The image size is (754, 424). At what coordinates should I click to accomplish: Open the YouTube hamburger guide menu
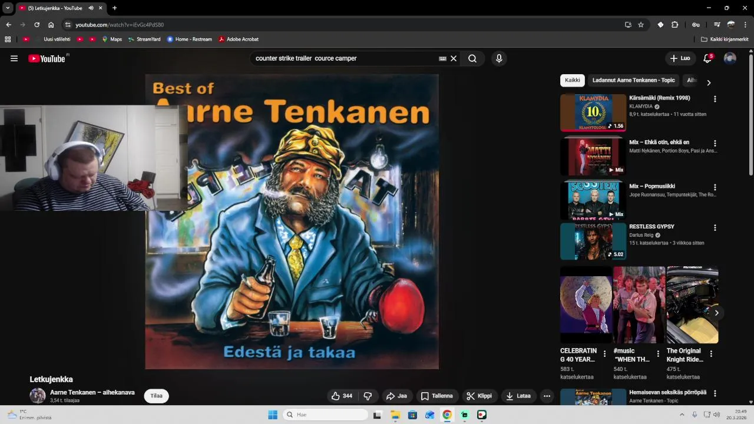click(14, 58)
